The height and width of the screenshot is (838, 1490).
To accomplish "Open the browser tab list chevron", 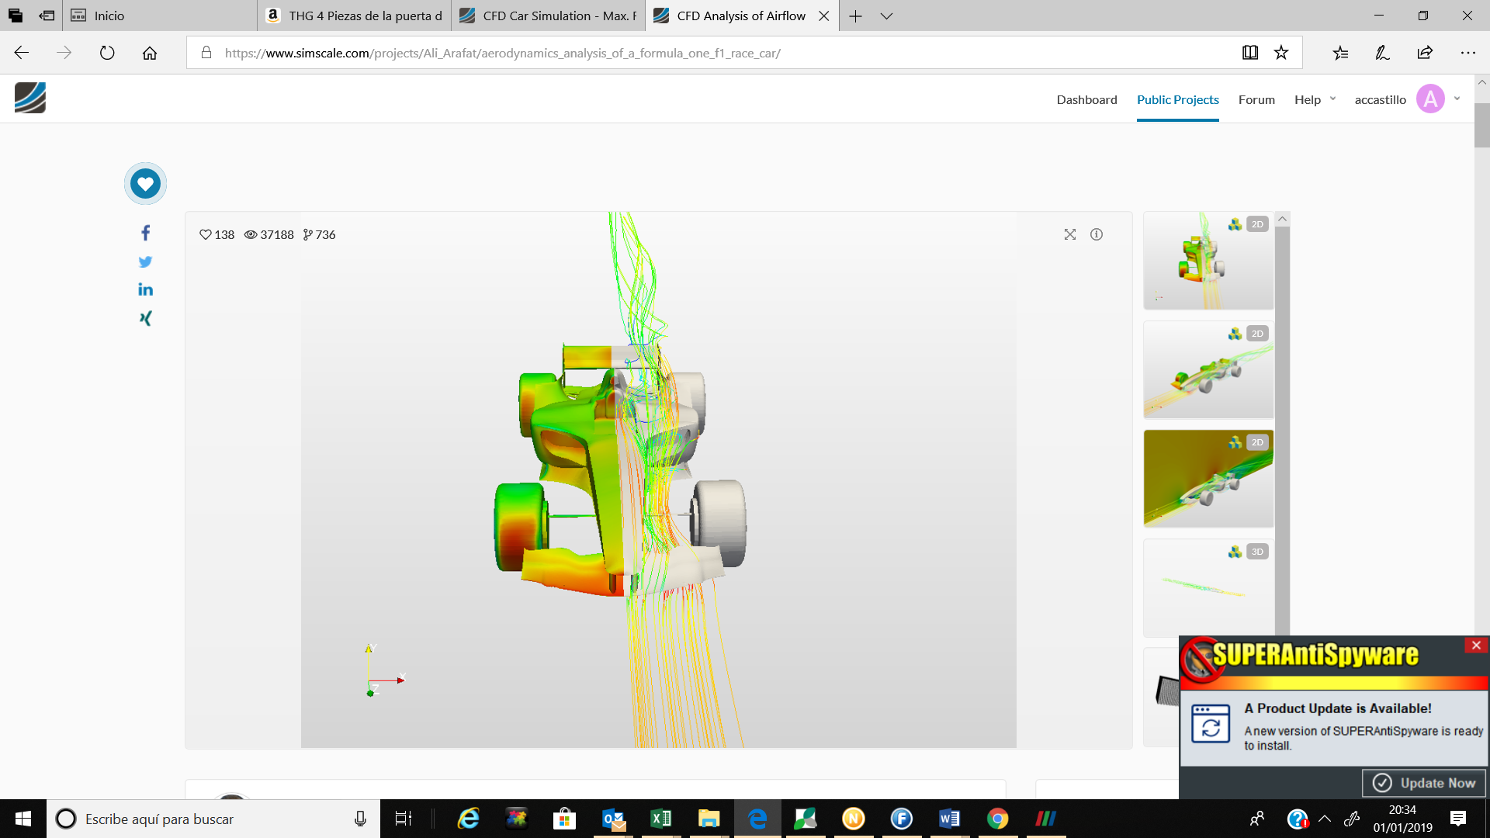I will [886, 16].
